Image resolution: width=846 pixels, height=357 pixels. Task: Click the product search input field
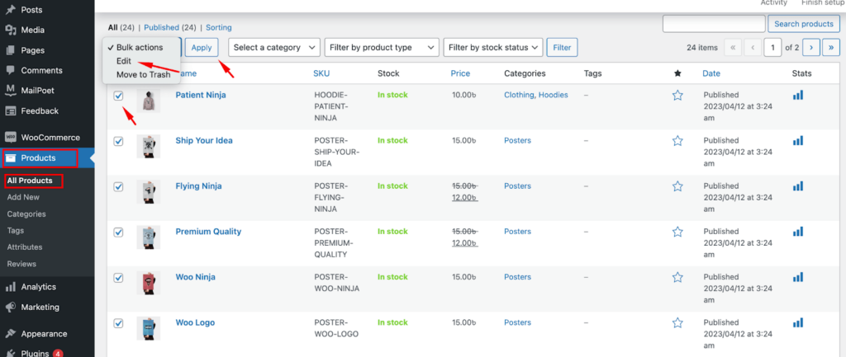point(714,24)
